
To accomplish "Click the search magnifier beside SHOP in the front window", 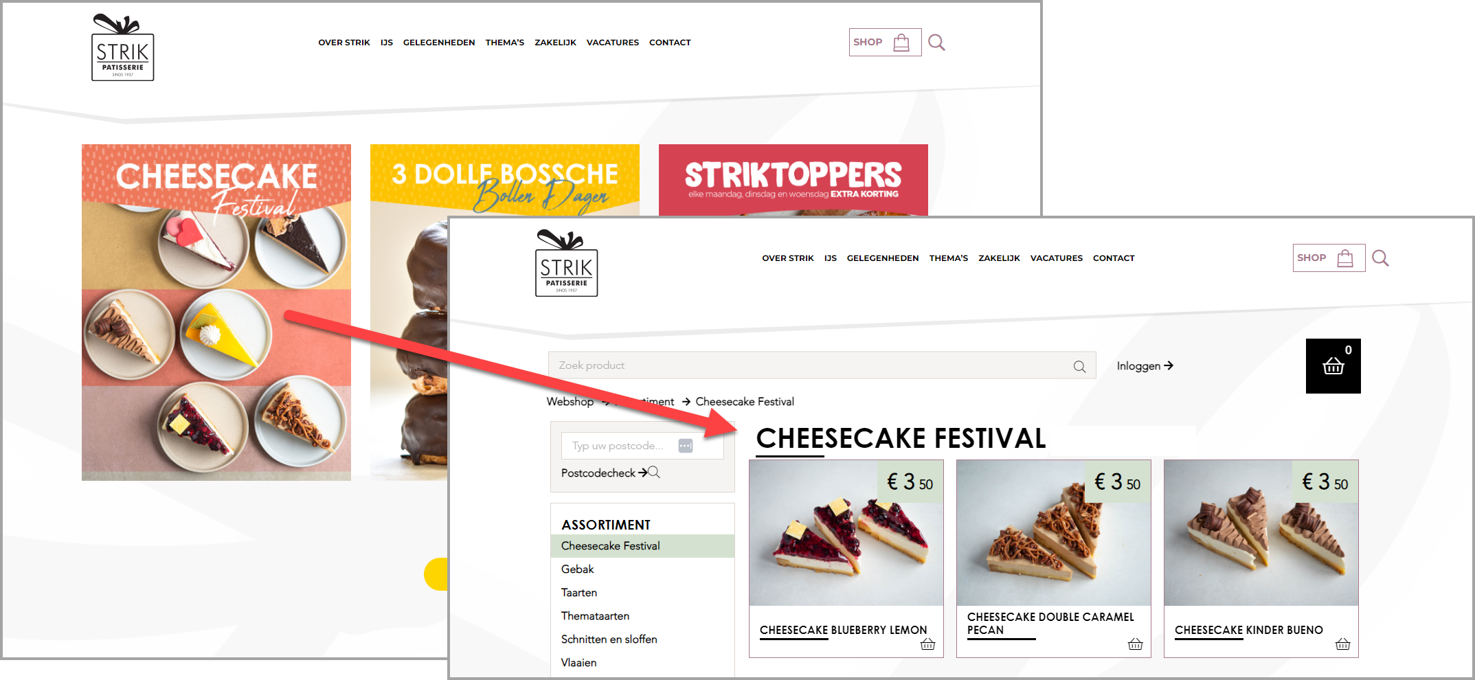I will coord(1380,258).
